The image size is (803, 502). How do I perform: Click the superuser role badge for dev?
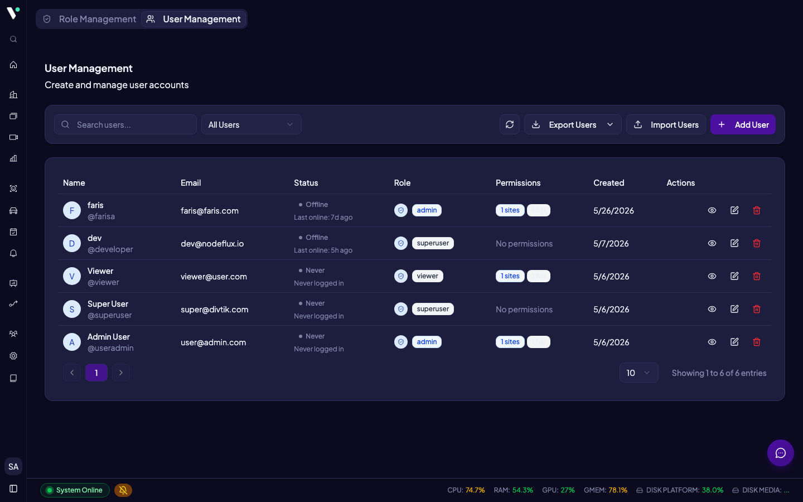click(x=433, y=243)
